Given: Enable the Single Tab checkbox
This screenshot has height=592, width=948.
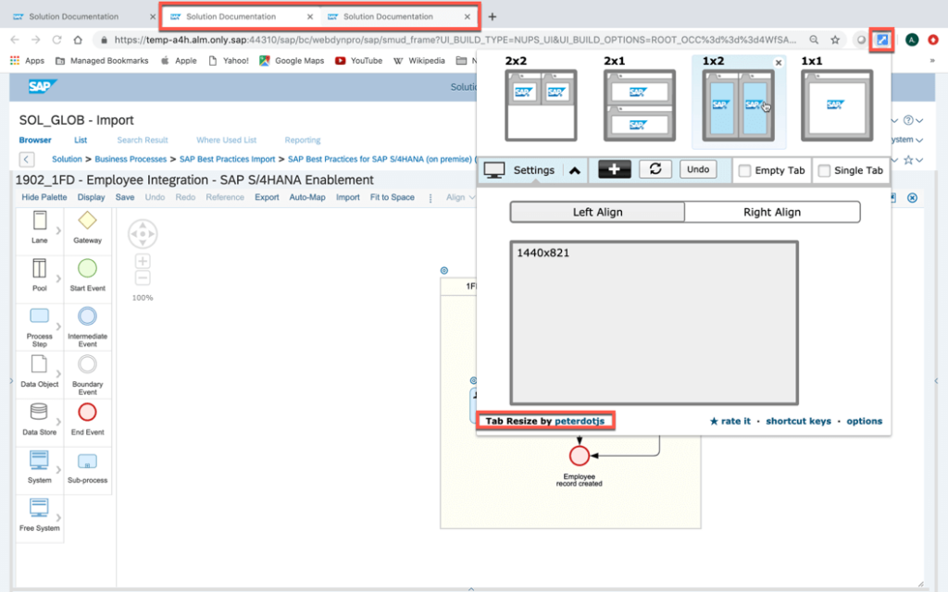Looking at the screenshot, I should click(824, 171).
